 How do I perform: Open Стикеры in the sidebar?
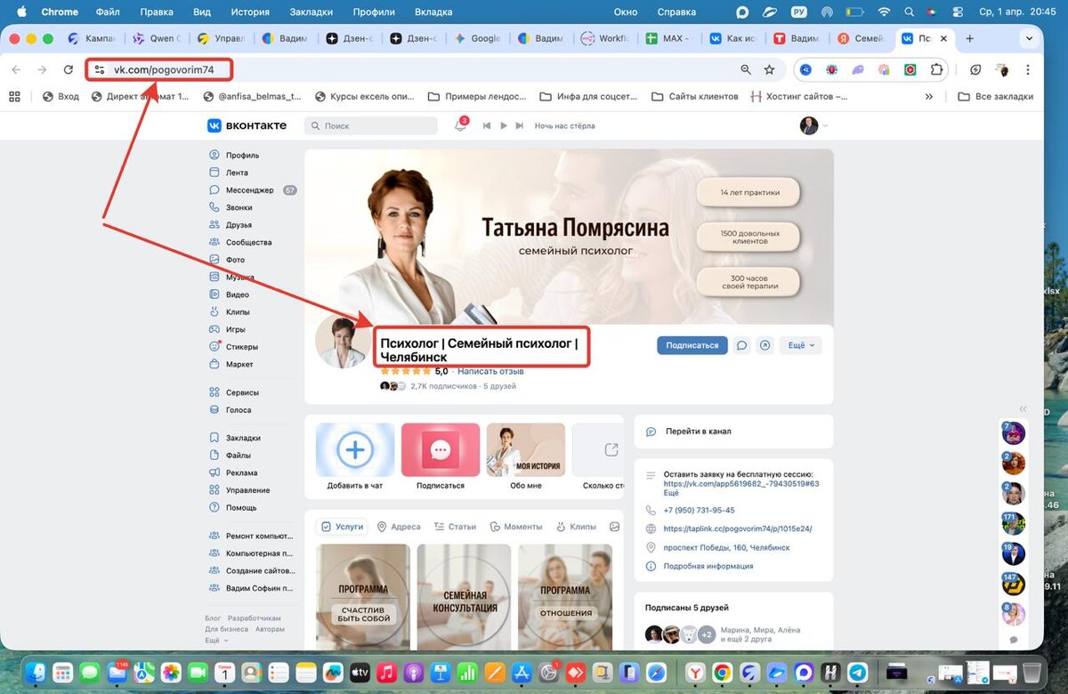pos(236,347)
